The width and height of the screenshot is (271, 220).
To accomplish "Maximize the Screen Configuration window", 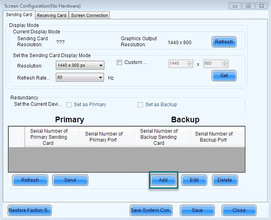I will 248,6.
